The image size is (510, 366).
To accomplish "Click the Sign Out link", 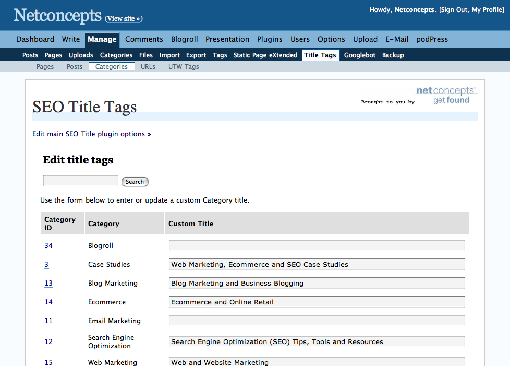I will [454, 10].
